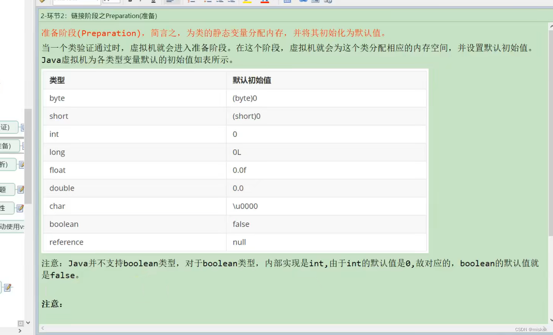
Task: Click the 0L value cell
Action: tap(326, 152)
